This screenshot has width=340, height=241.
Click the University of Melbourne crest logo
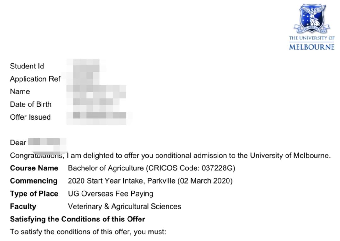[x=312, y=19]
